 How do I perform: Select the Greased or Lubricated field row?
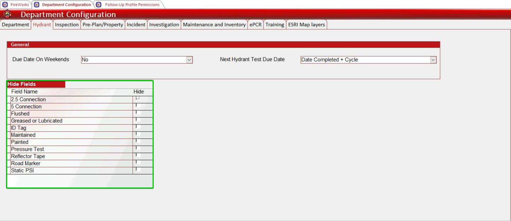(x=37, y=121)
